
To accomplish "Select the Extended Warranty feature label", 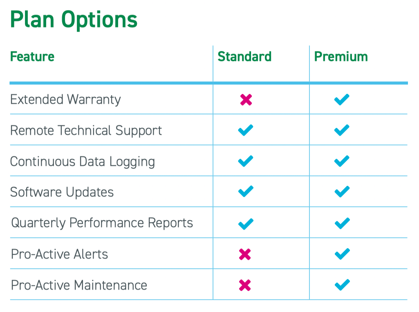I will (65, 100).
